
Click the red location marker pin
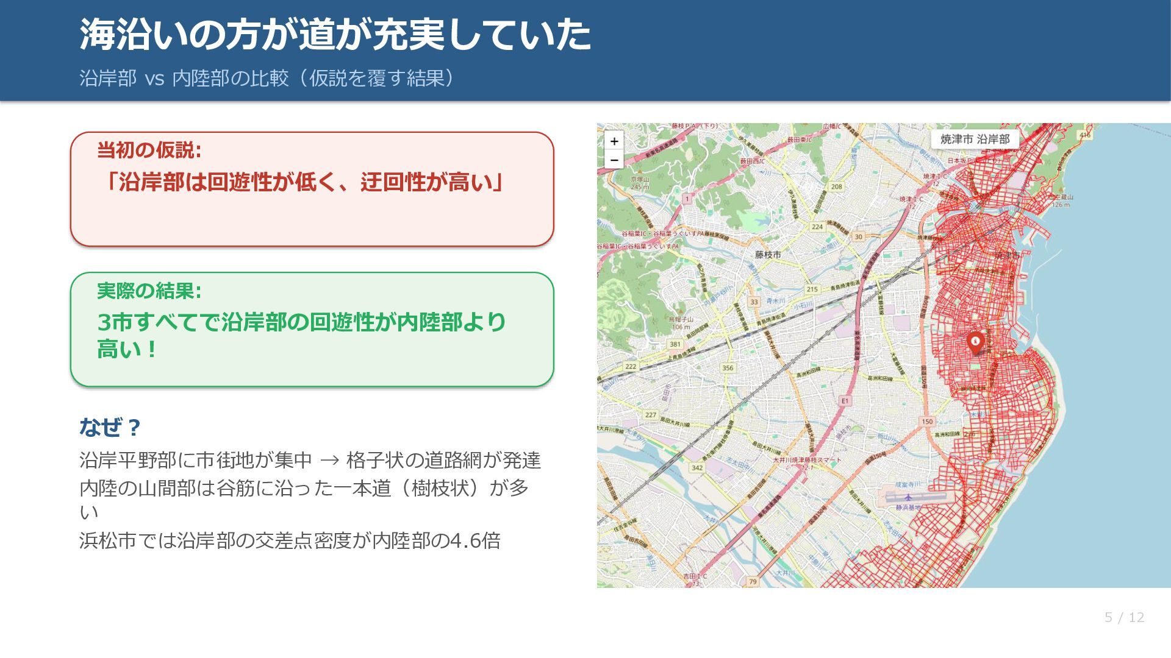tap(975, 342)
